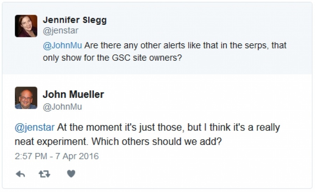Click the @jenstar mention in John's reply

pyautogui.click(x=35, y=127)
